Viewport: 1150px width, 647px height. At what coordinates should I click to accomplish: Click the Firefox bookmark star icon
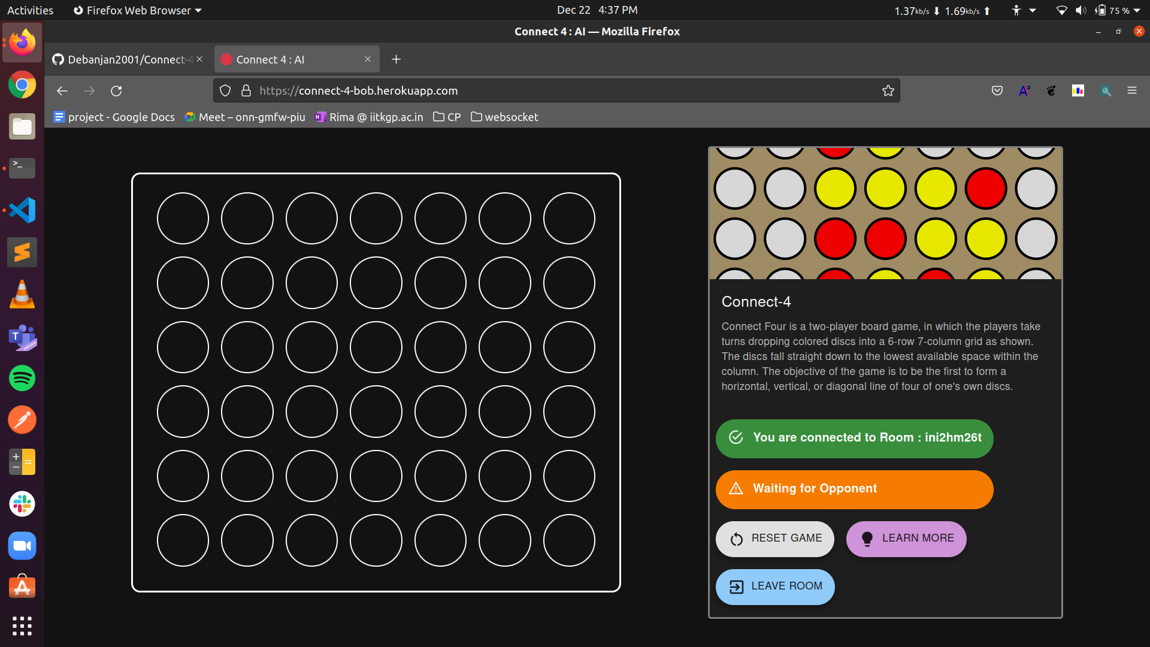coord(888,90)
